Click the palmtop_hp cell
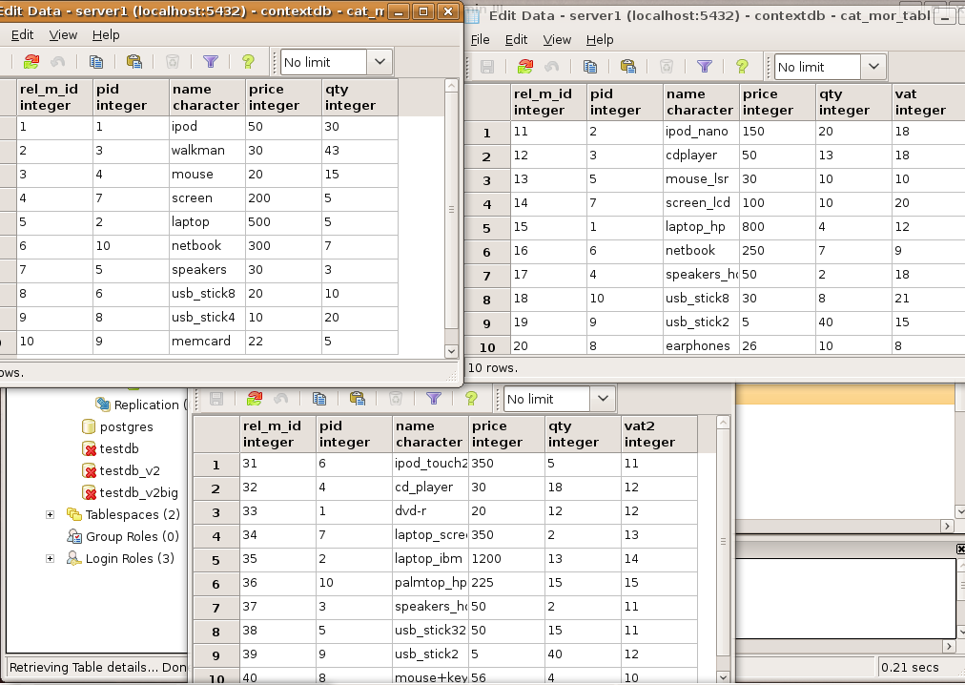The image size is (965, 685). pos(430,583)
